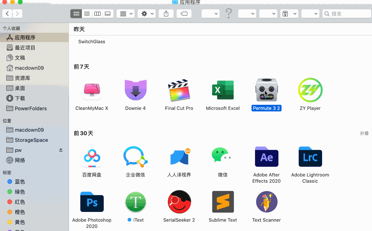Click the 前7天 group header

click(x=81, y=67)
